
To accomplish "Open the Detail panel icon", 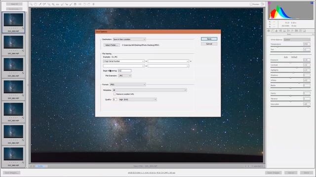I will [x=276, y=30].
